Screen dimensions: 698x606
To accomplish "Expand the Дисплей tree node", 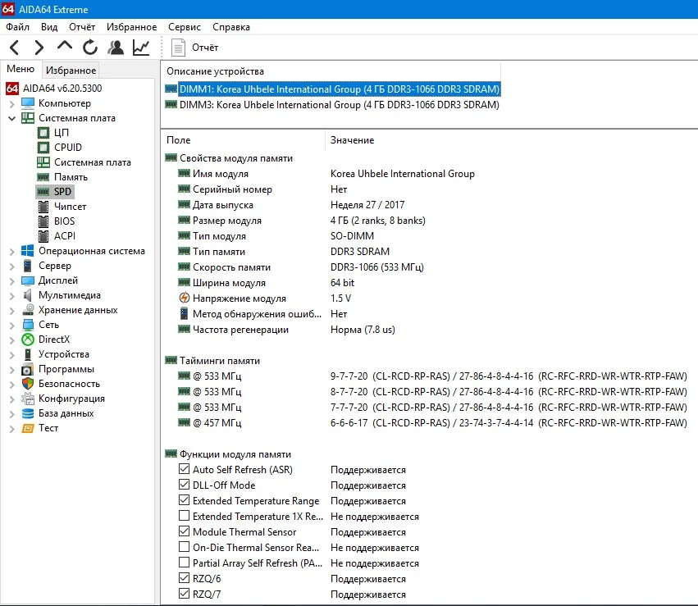I will point(11,280).
